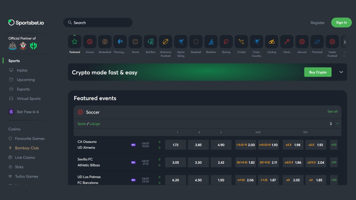The width and height of the screenshot is (356, 200).
Task: Click in the Search field
Action: pos(98,22)
